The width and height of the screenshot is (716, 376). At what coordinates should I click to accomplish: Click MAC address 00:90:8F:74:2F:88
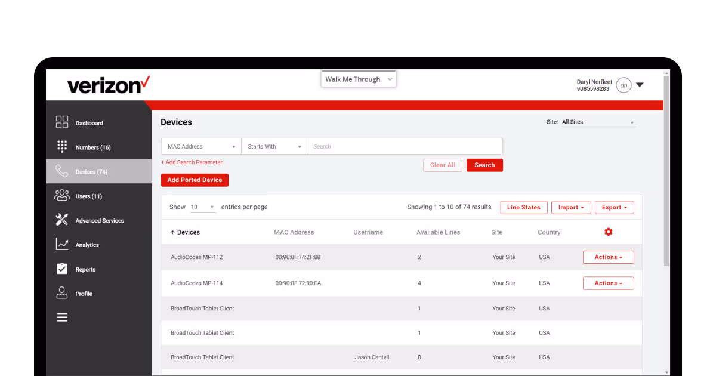(x=298, y=257)
